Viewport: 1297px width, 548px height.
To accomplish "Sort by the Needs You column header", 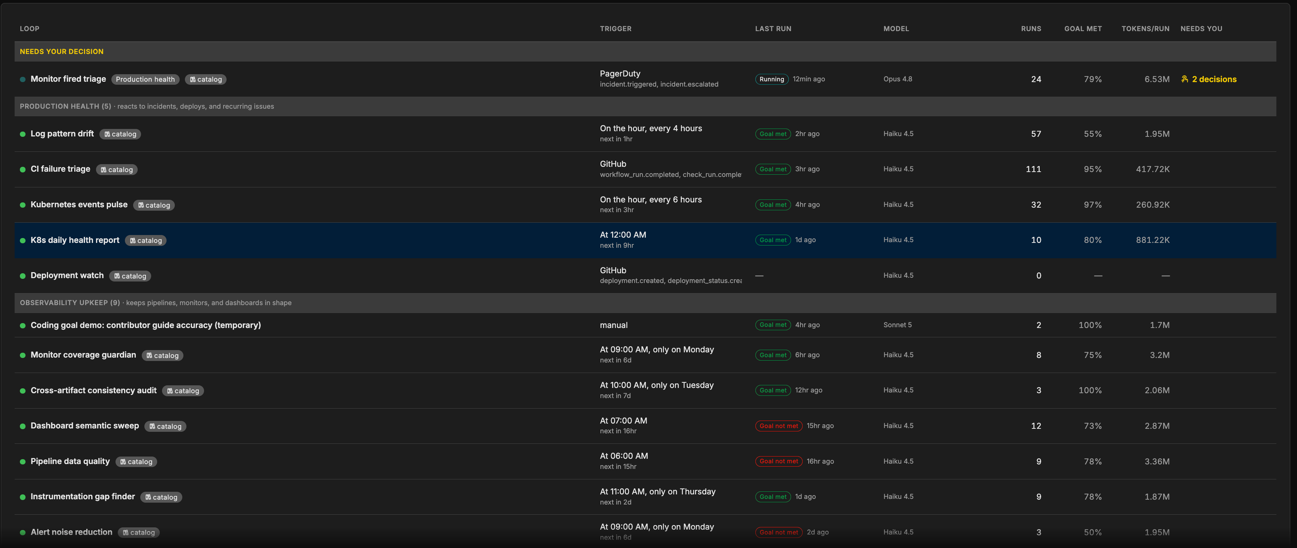I will pos(1201,29).
